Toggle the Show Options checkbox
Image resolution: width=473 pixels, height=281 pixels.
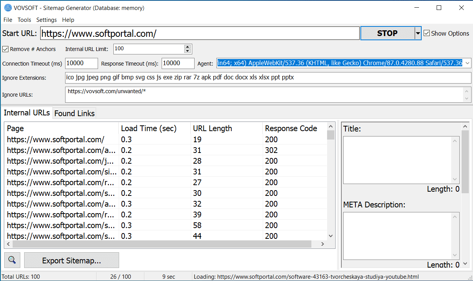427,33
